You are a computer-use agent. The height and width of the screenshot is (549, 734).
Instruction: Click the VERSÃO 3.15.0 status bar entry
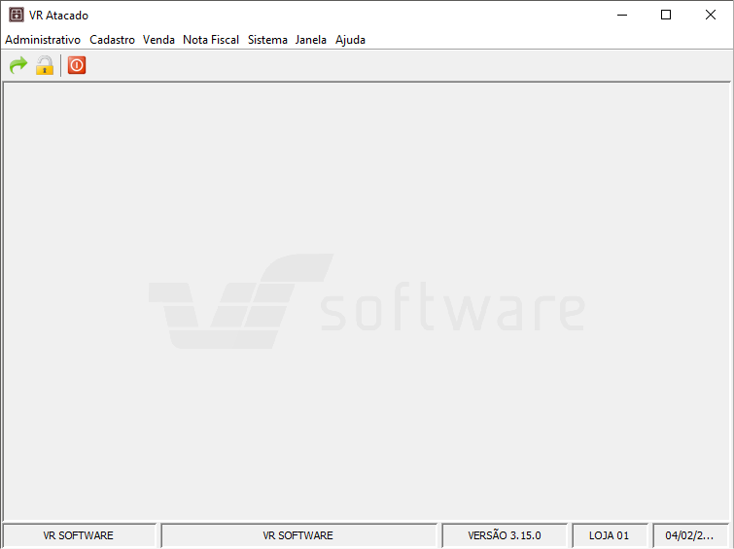tap(505, 535)
